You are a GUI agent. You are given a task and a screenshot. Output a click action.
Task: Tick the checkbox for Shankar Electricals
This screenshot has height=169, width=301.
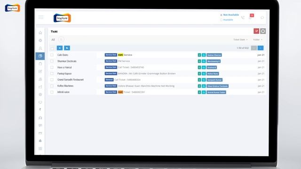(x=52, y=61)
